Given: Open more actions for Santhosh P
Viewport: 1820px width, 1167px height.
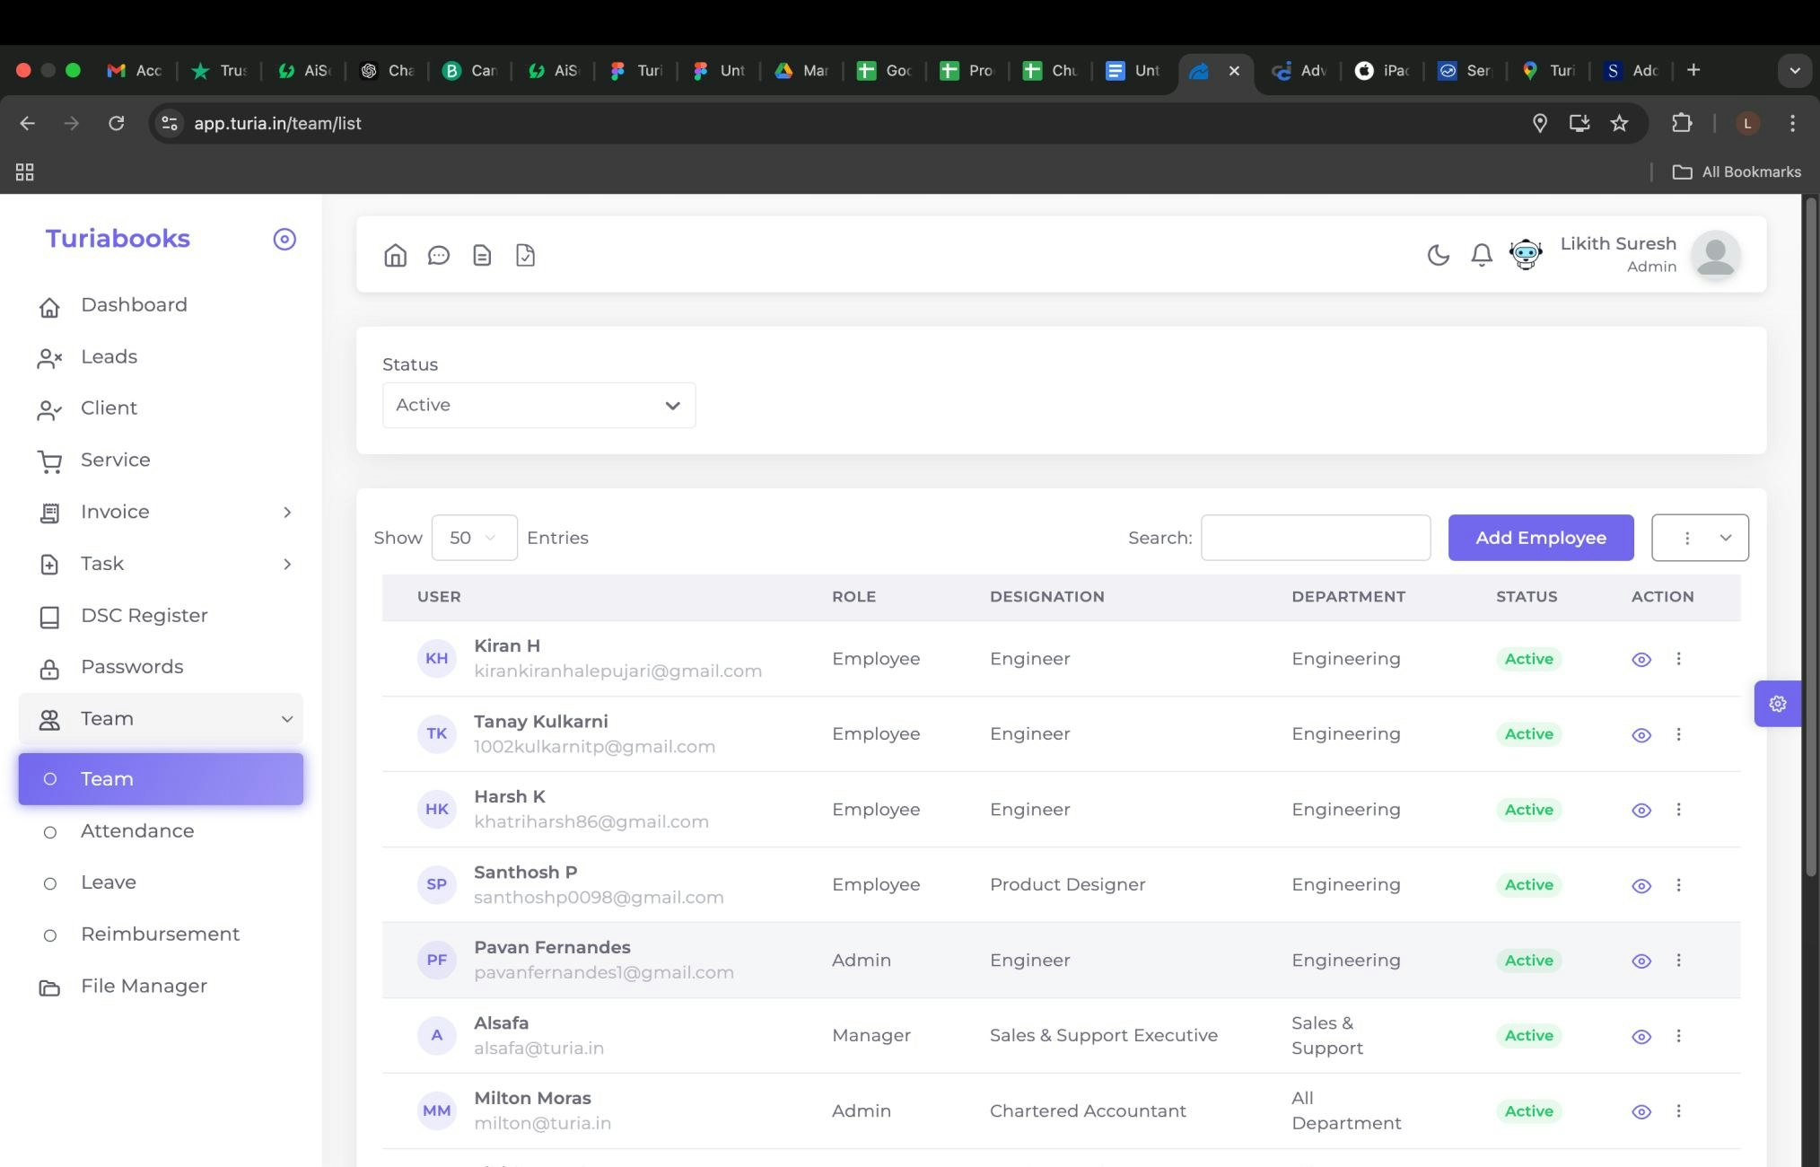Looking at the screenshot, I should tap(1678, 885).
